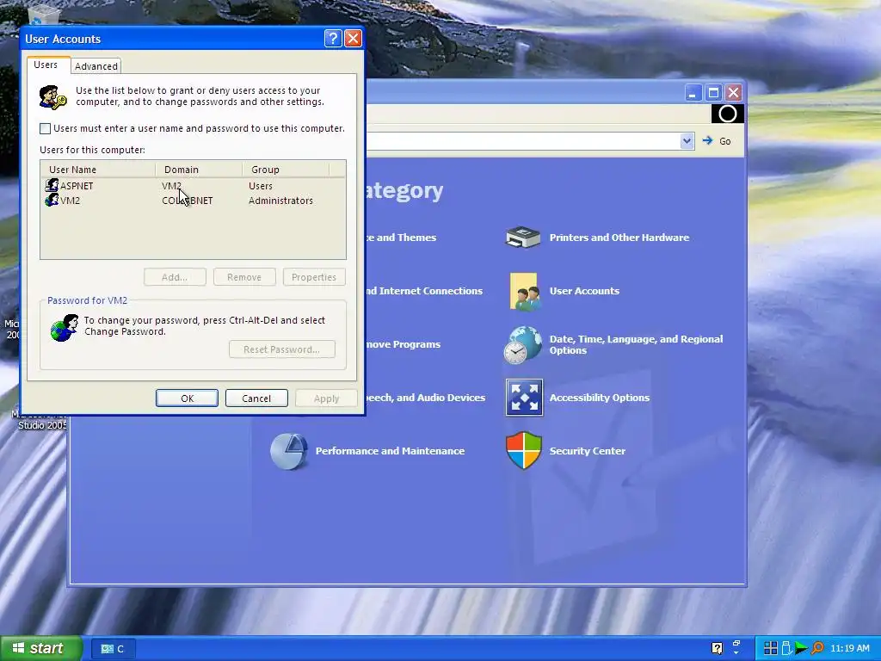Click the Apply button
This screenshot has height=661, width=881.
click(326, 398)
